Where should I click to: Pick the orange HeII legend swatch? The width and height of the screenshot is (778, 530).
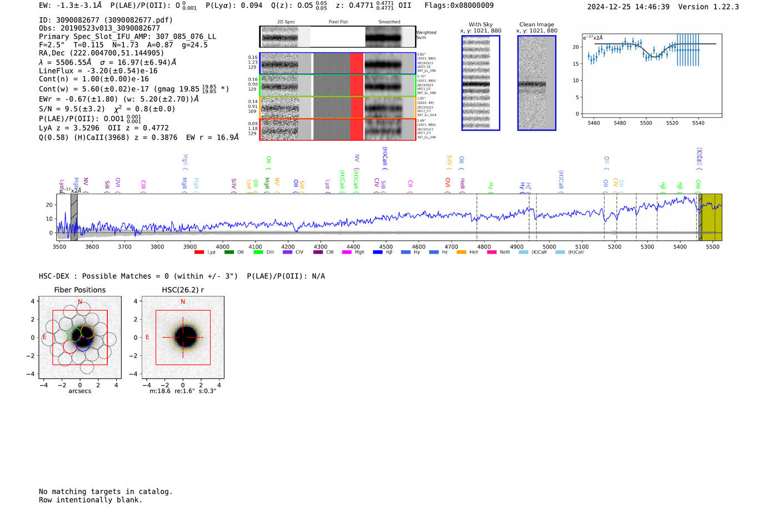tap(461, 252)
